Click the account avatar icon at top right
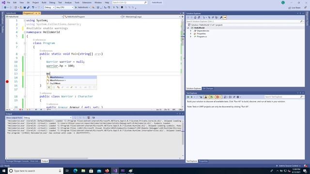 pyautogui.click(x=283, y=2)
